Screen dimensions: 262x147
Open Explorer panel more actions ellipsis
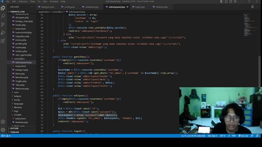(32, 7)
